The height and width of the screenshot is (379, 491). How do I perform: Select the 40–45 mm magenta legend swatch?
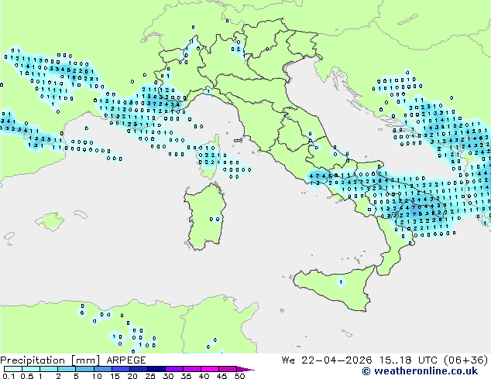210,369
